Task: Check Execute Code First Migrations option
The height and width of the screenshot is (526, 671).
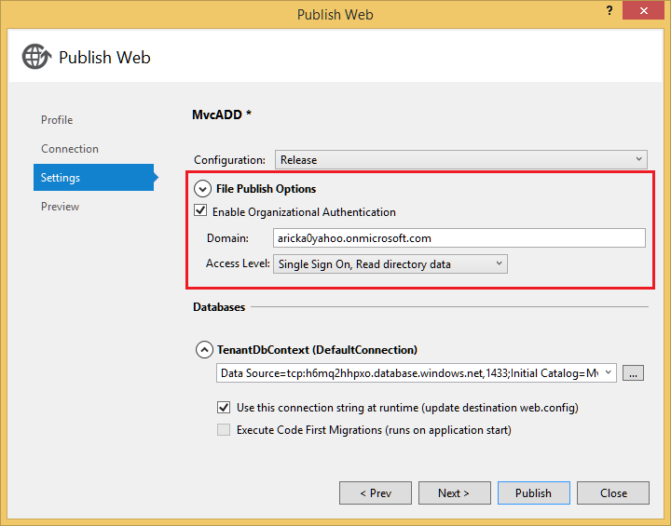Action: (x=224, y=430)
